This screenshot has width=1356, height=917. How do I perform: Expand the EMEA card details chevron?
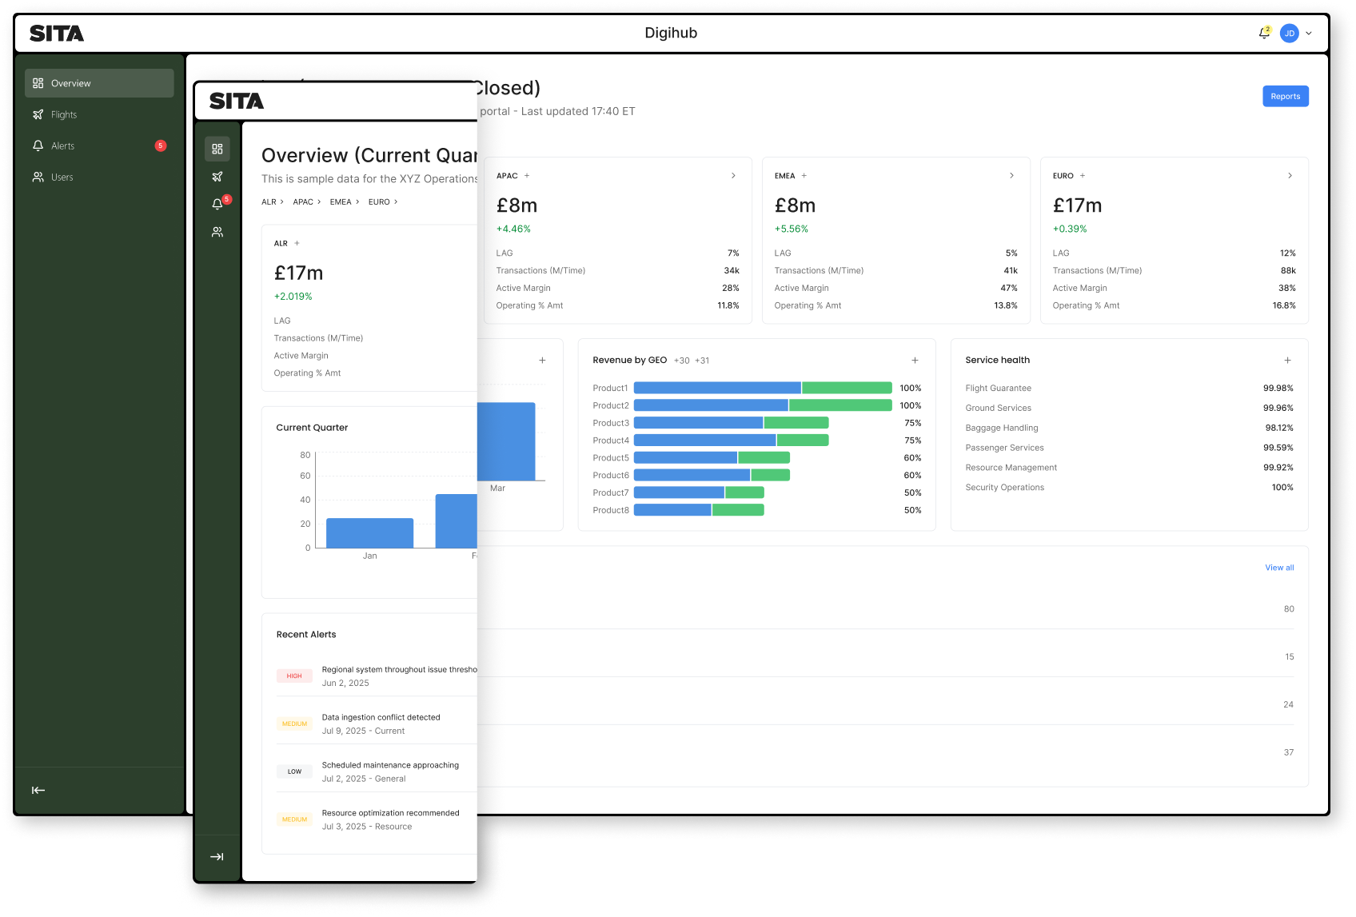click(1011, 175)
